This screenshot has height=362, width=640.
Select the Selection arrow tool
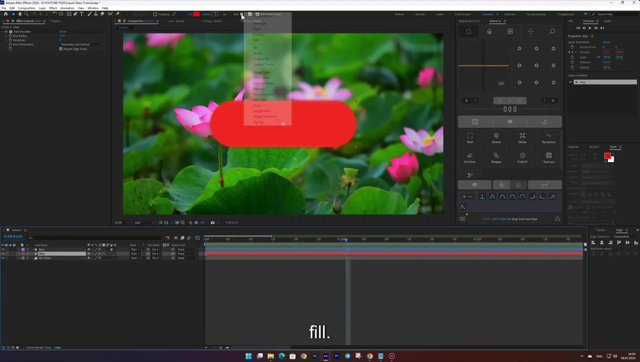click(14, 14)
